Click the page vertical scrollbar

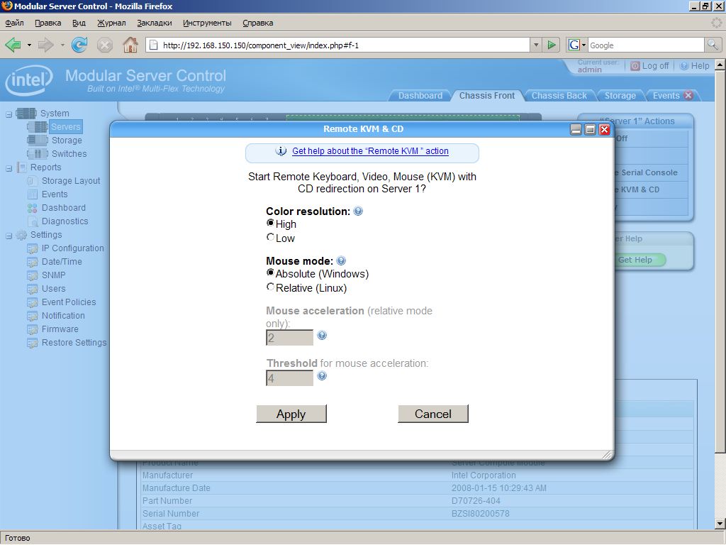(x=720, y=284)
